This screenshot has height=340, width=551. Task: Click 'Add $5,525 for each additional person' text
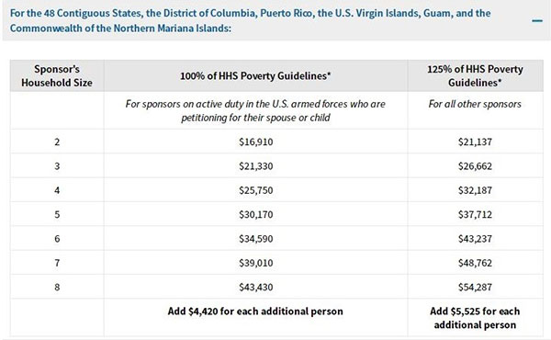[x=475, y=318]
